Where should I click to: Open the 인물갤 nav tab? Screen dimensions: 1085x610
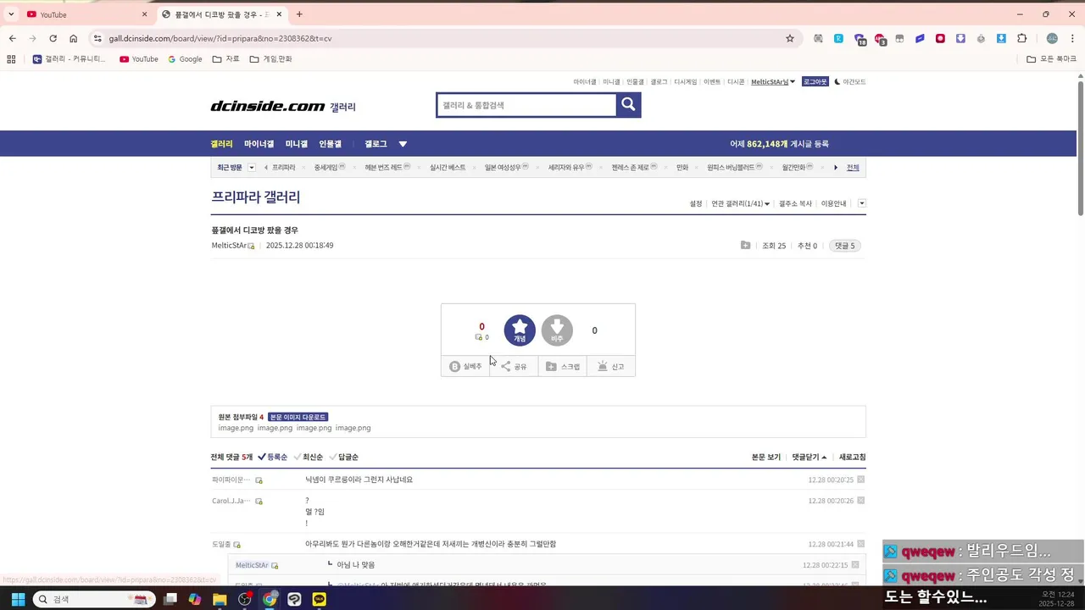tap(330, 144)
